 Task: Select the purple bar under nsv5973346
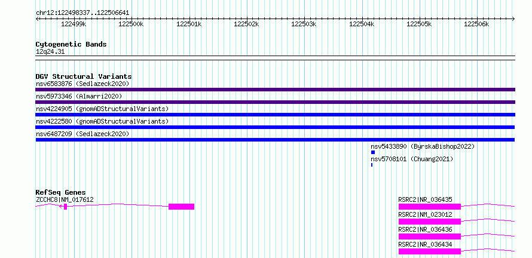(275, 102)
